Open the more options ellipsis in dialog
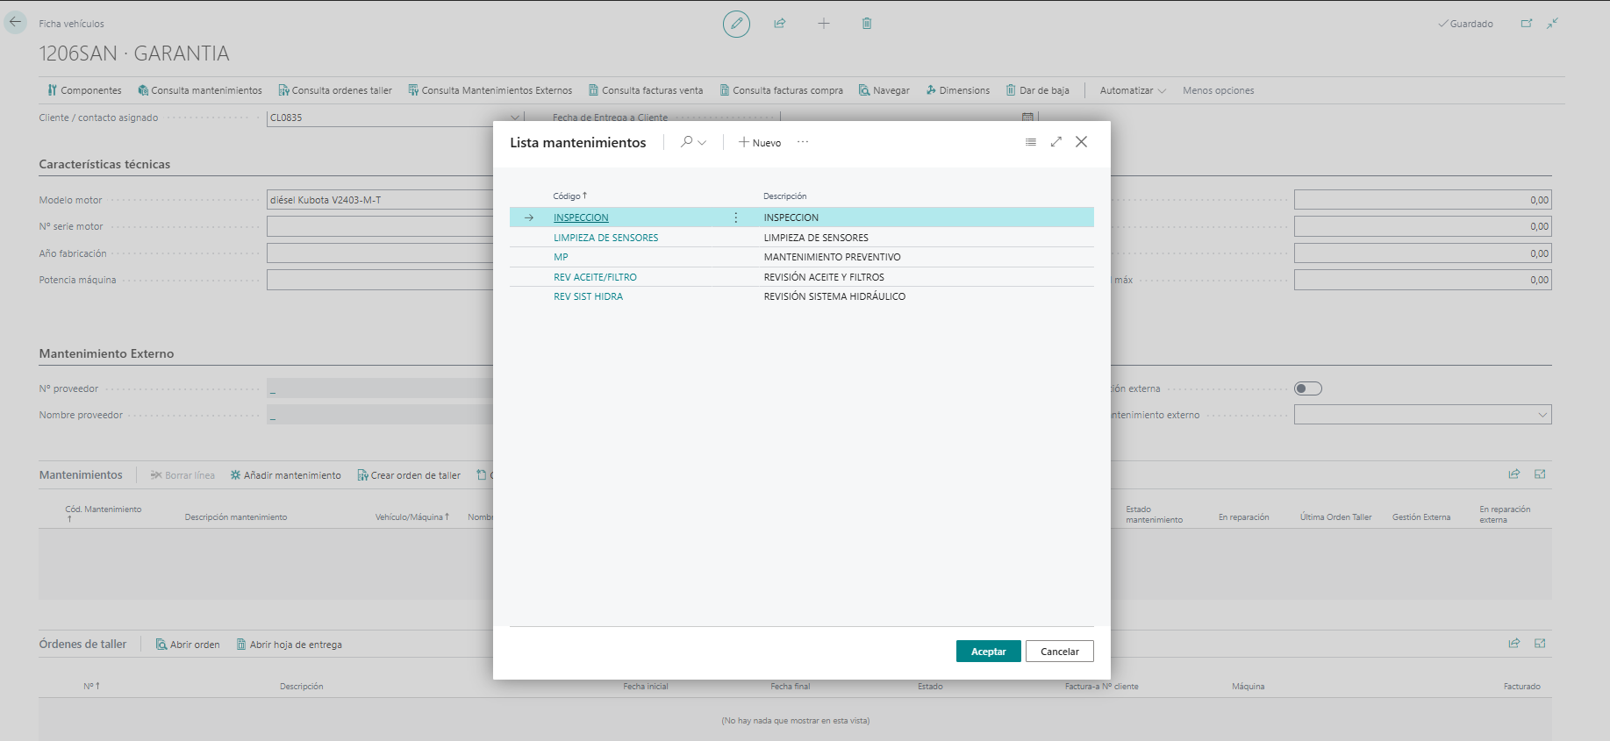 coord(803,142)
